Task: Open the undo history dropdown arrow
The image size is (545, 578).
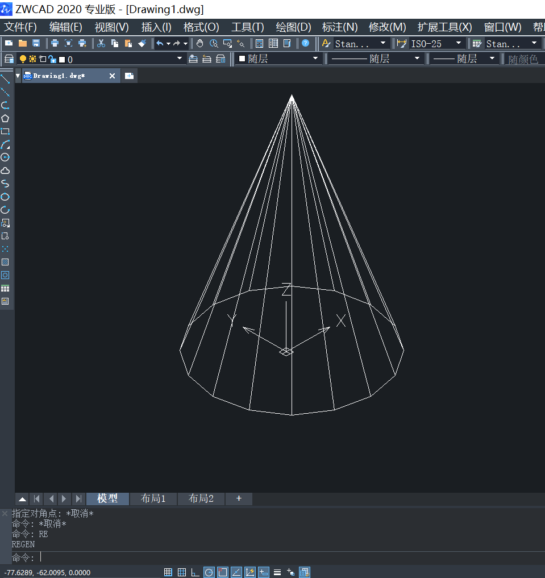Action: 168,44
